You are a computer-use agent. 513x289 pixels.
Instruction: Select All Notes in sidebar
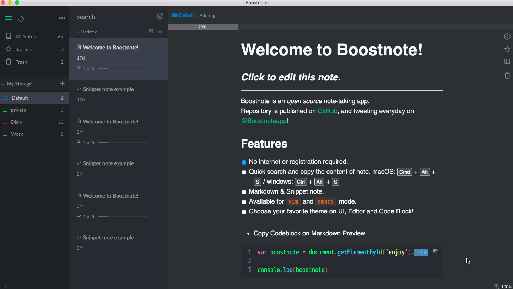[x=34, y=37]
